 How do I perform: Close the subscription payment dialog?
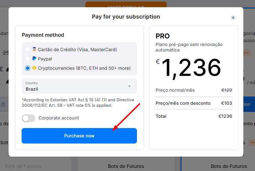click(x=233, y=18)
